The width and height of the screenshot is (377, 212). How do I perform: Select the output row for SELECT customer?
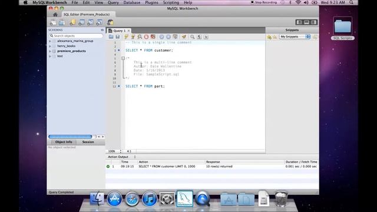click(x=212, y=166)
